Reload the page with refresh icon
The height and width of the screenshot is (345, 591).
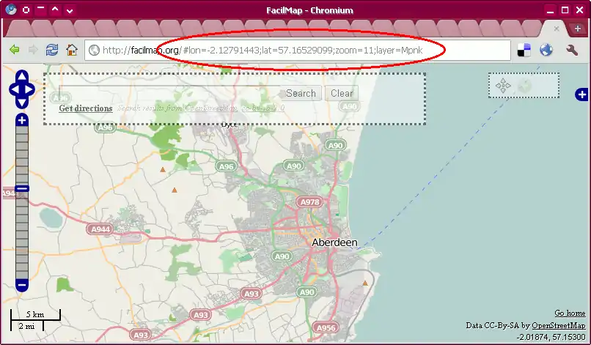pos(52,50)
